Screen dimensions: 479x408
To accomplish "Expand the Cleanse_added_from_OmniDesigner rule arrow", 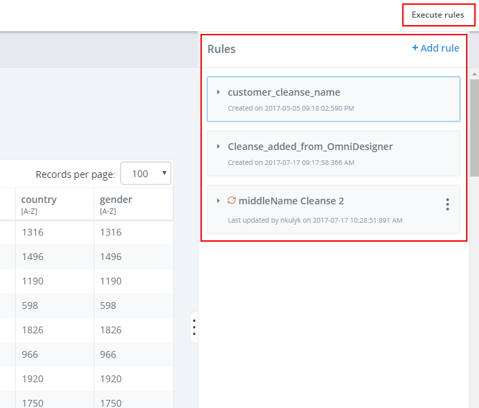I will pos(218,147).
